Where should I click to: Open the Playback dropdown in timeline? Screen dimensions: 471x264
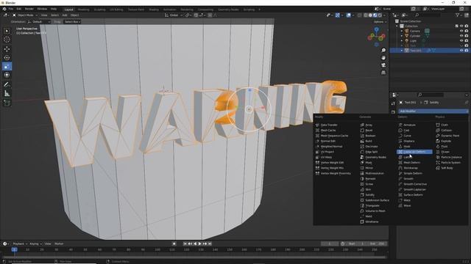click(x=20, y=243)
